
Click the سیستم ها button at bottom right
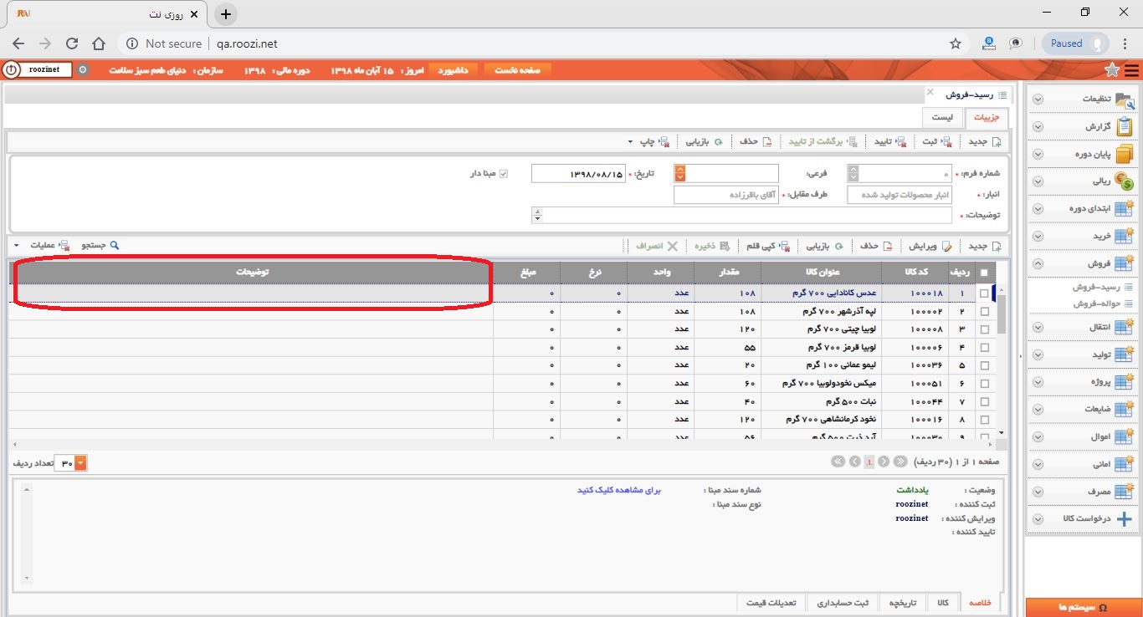[x=1084, y=608]
